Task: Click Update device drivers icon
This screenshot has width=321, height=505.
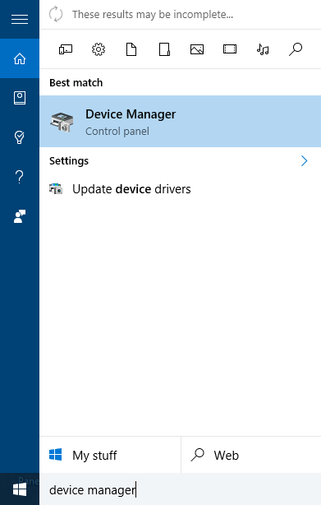Action: tap(56, 189)
